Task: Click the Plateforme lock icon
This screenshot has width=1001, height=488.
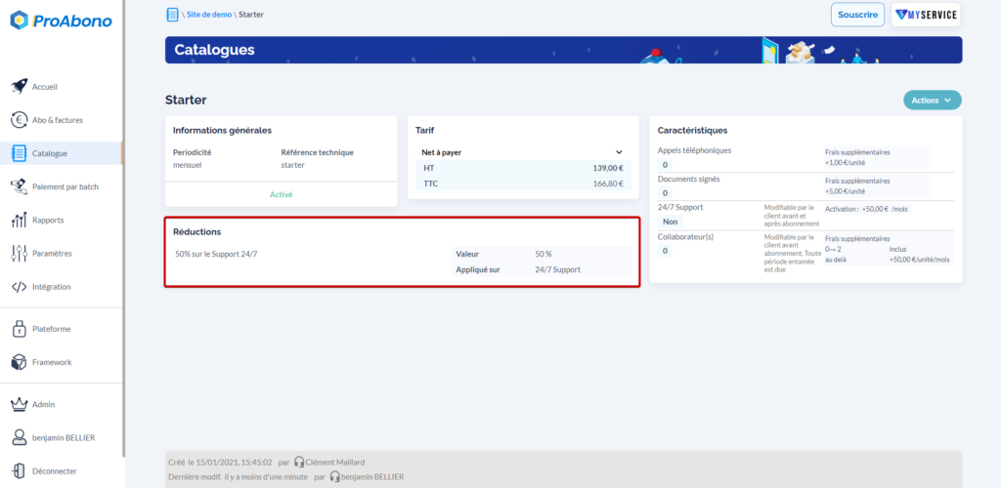Action: [x=20, y=329]
